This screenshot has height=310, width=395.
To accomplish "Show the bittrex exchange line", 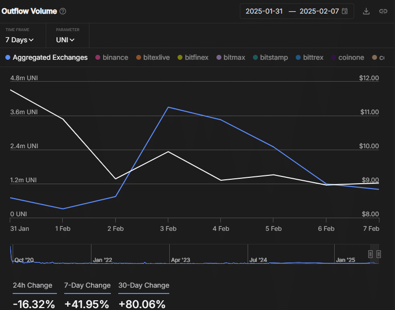I will click(309, 57).
